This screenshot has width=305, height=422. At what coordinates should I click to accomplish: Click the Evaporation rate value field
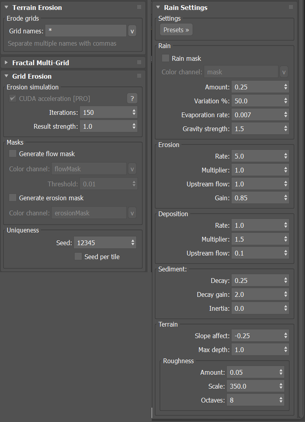pyautogui.click(x=256, y=115)
